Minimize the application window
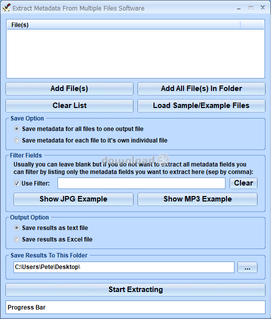 [238, 8]
